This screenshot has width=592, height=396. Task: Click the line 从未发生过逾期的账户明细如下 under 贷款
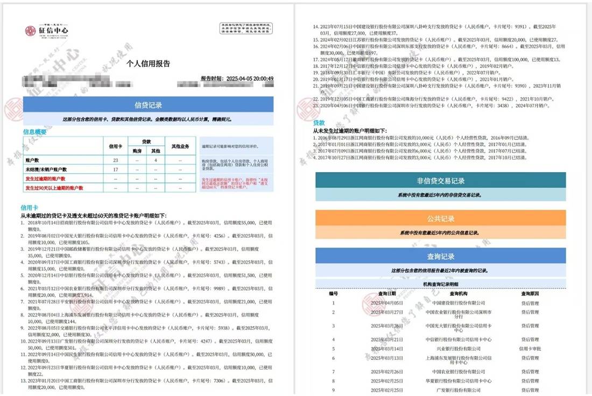click(x=350, y=131)
